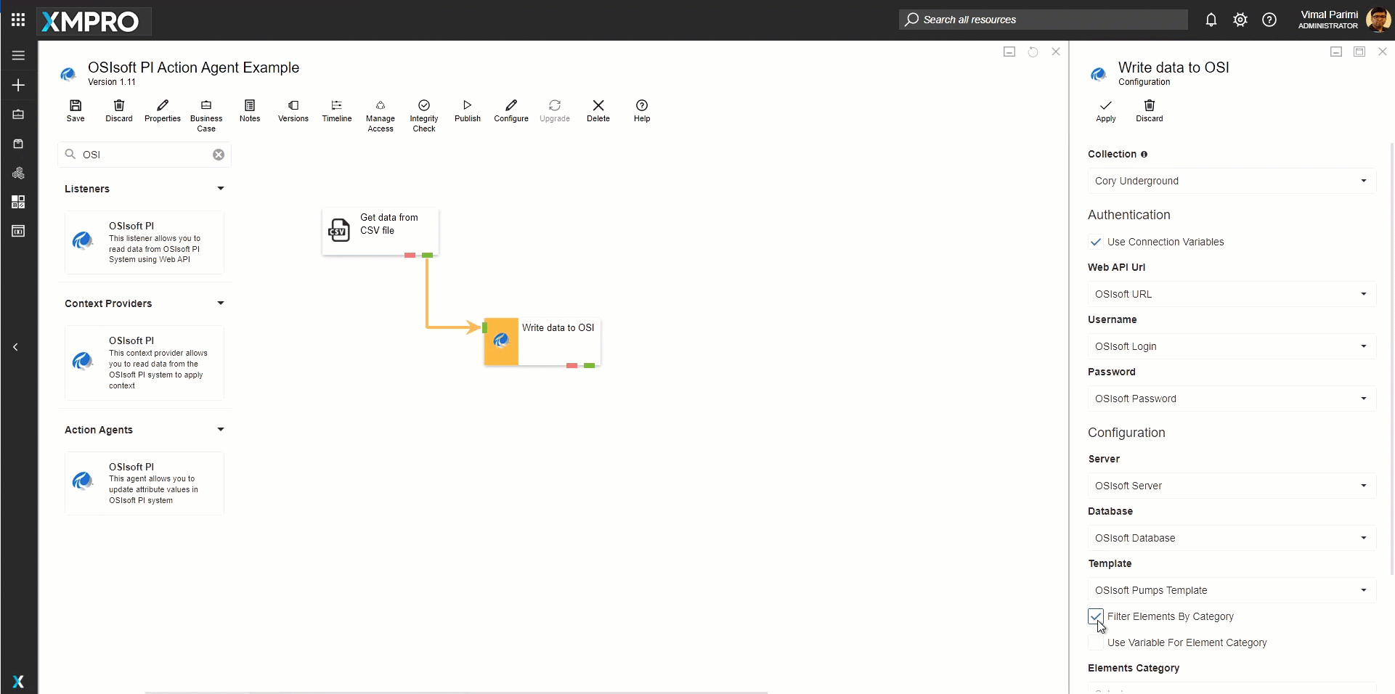Collapse the Listeners section
This screenshot has width=1395, height=694.
221,189
